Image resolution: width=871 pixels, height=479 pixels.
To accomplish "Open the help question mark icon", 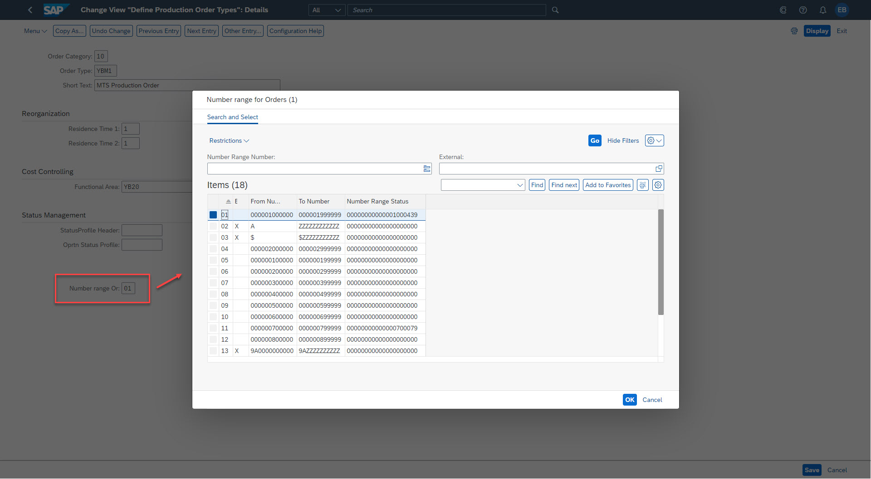I will (x=803, y=10).
